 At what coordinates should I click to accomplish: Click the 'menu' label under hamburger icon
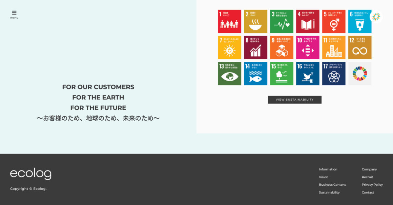(14, 18)
